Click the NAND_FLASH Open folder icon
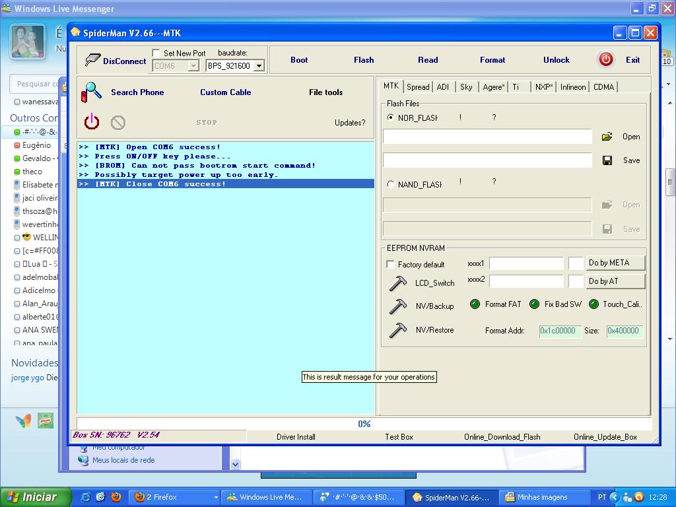Image resolution: width=676 pixels, height=507 pixels. click(x=607, y=205)
